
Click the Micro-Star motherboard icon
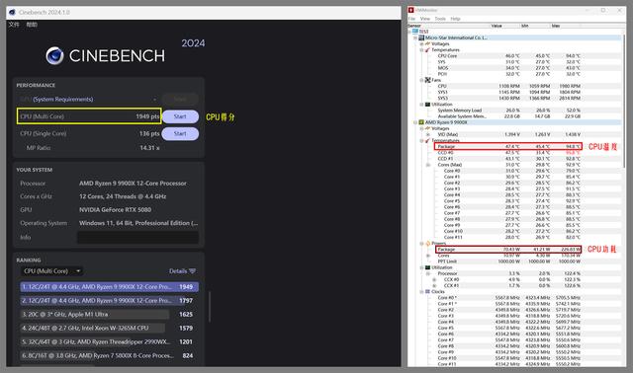421,37
